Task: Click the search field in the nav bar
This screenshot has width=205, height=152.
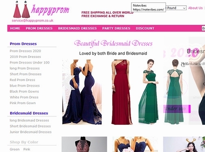Action: 203,28
